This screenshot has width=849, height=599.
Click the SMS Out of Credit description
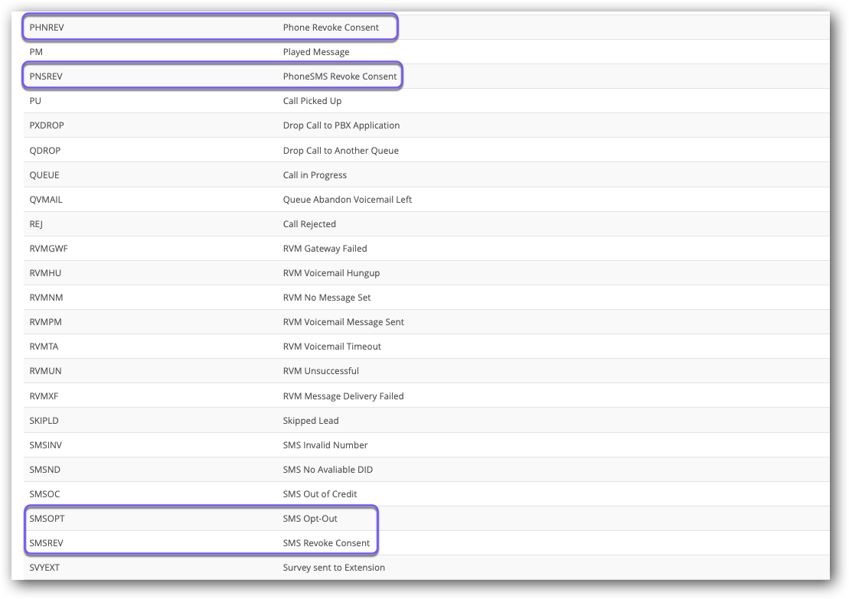(320, 494)
